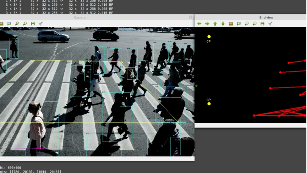Select the upper yellow CP point in Bird view
307x173 pixels.
tap(209, 36)
